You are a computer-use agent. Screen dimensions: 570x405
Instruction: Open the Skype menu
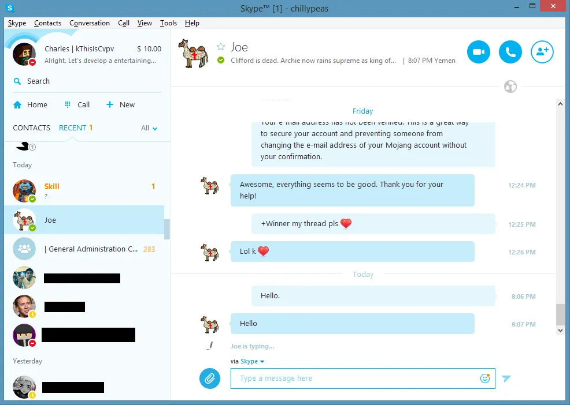click(17, 23)
